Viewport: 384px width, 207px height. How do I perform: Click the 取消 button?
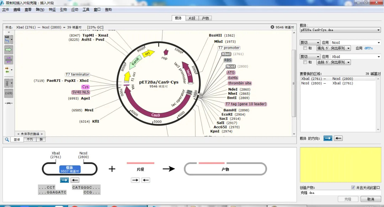tap(370, 199)
